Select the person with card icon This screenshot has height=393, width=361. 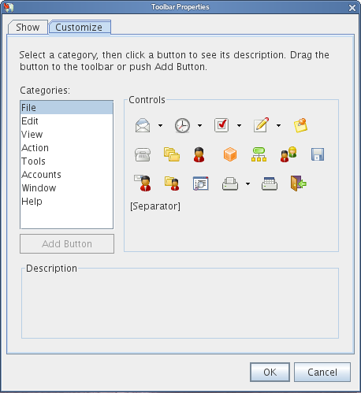143,184
